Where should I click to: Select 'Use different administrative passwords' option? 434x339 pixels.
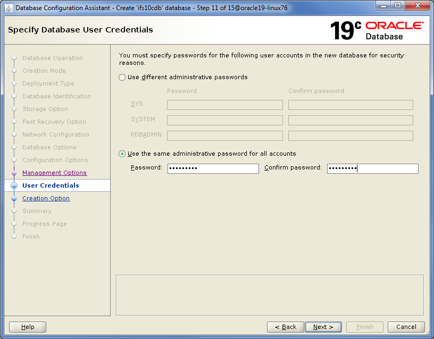click(x=122, y=77)
